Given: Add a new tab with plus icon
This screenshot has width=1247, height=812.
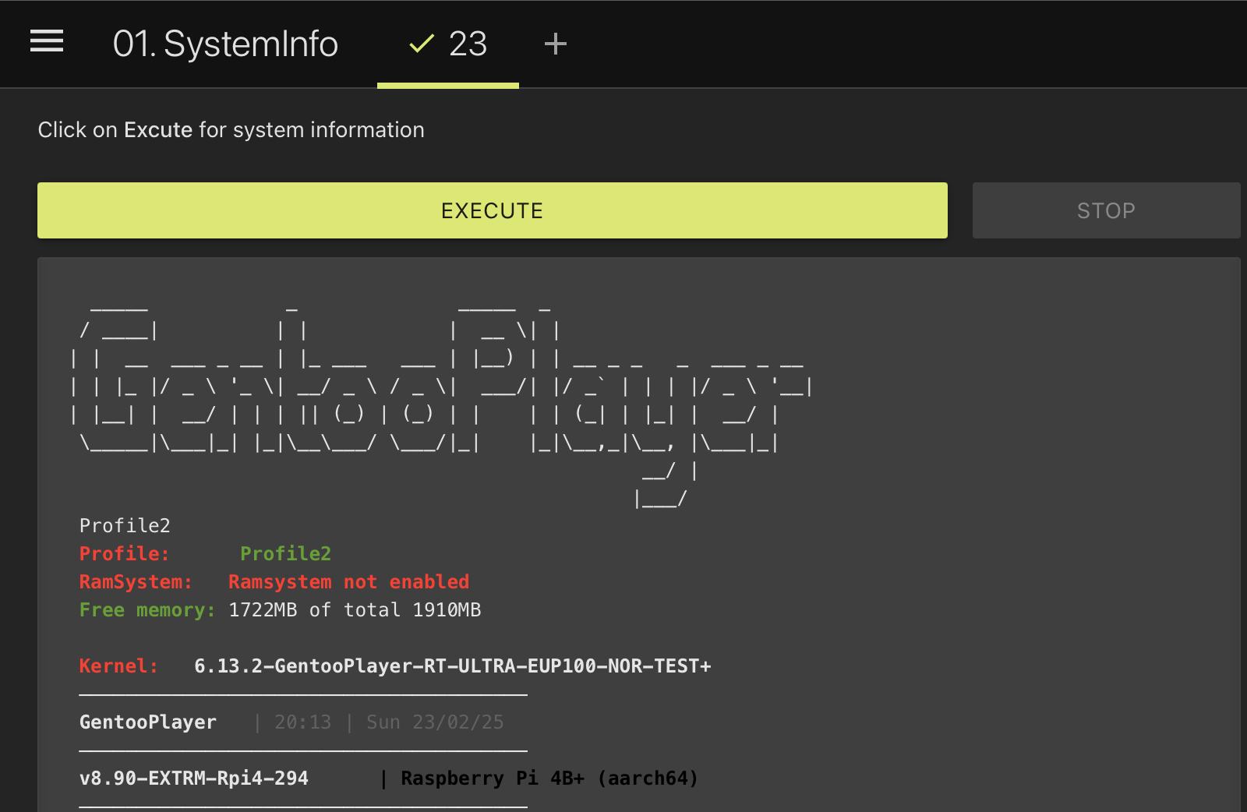Looking at the screenshot, I should point(555,44).
